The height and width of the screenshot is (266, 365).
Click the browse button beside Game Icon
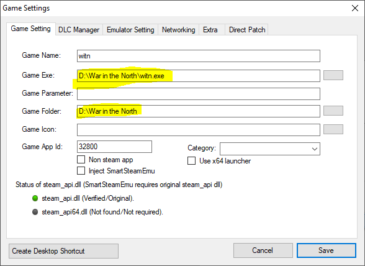[333, 129]
